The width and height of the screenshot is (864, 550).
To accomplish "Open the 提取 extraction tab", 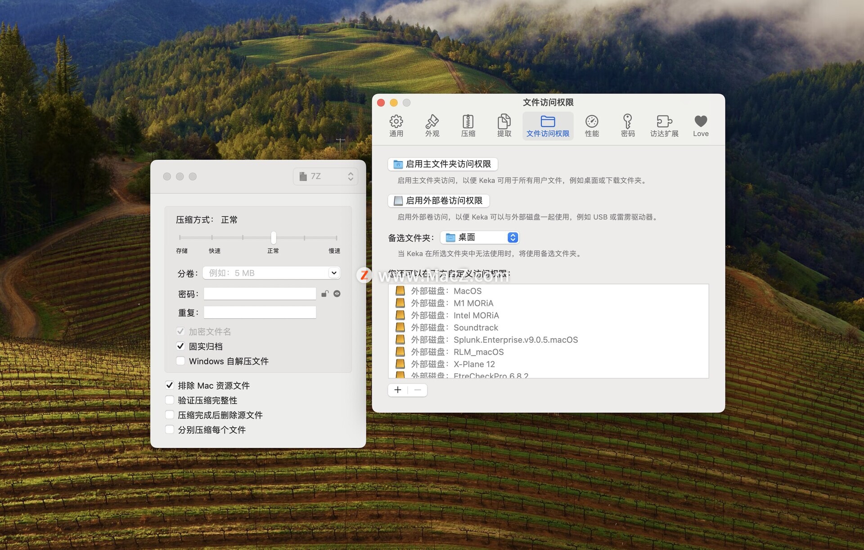I will [504, 126].
